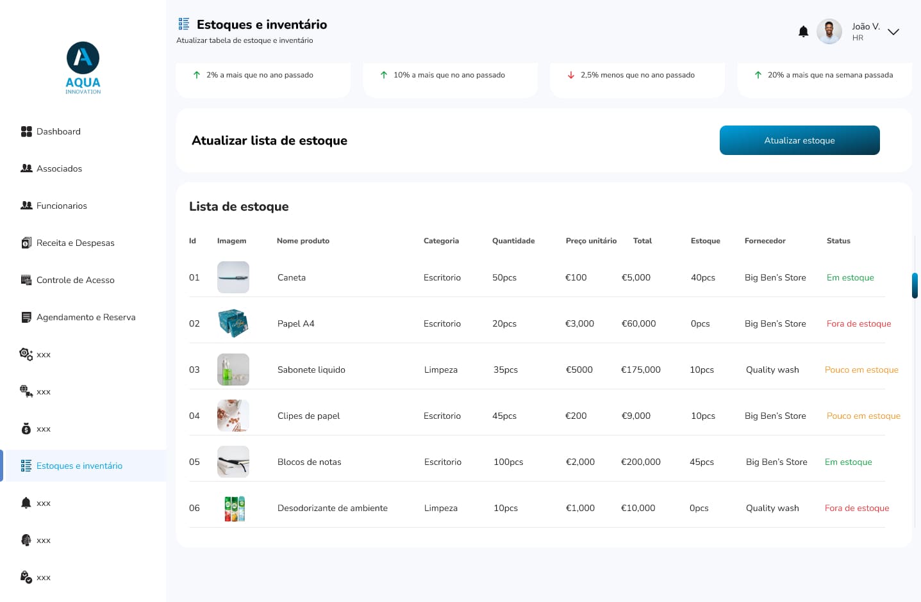Click the blue vertical scrollbar thumb
This screenshot has width=921, height=602.
[x=915, y=286]
